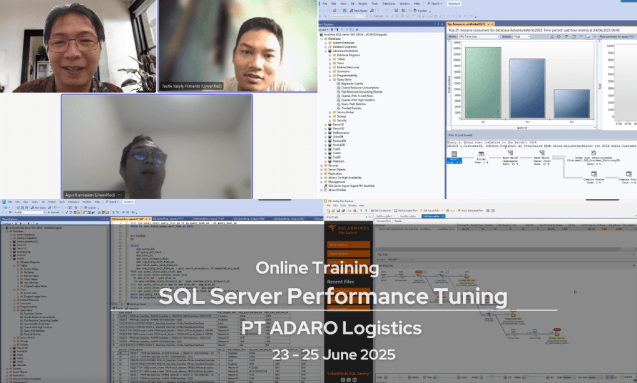637x383 pixels.
Task: Click the Filter operator icon in plan
Action: [x=483, y=154]
